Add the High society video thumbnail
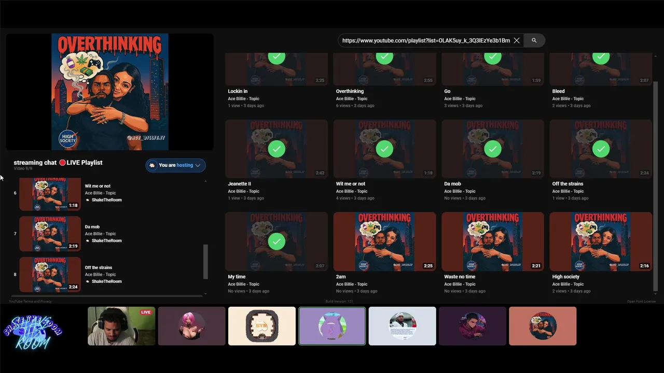Screen dimensions: 664x373 601,241
